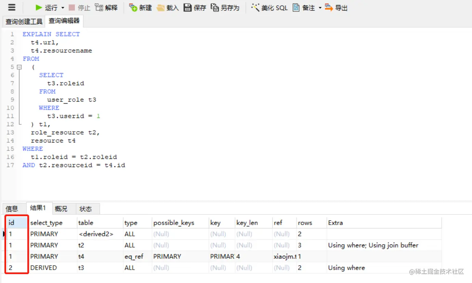Click the DERIVED select_type cell
This screenshot has width=472, height=283.
[52, 268]
